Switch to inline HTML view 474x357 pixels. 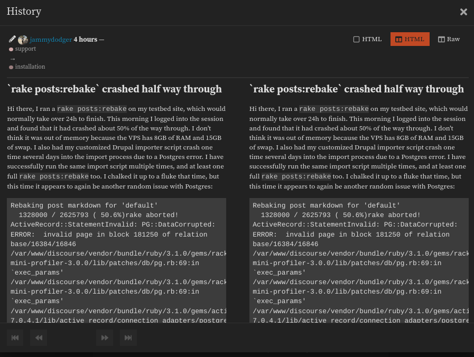(x=367, y=39)
